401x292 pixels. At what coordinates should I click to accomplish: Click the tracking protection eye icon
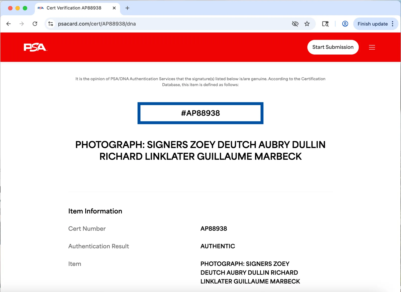pyautogui.click(x=295, y=24)
